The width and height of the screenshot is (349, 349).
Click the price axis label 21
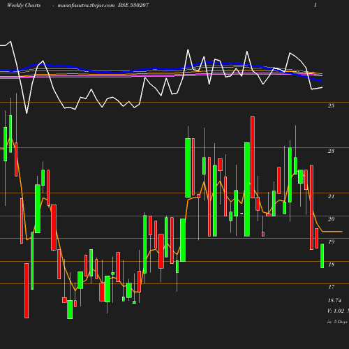click(x=331, y=196)
